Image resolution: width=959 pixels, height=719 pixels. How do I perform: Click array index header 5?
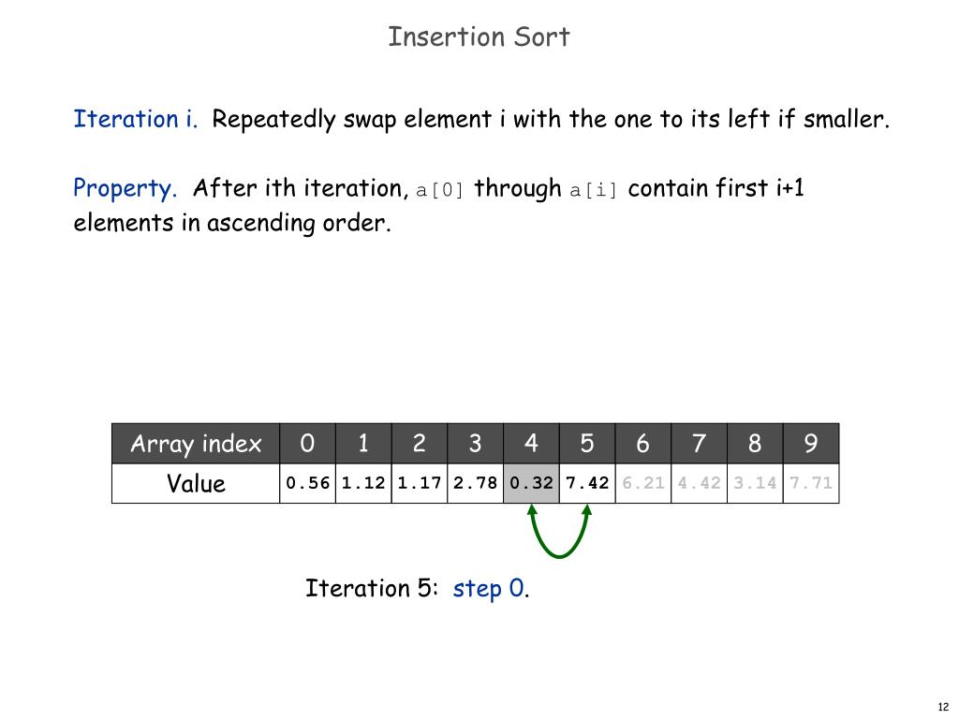[x=587, y=443]
